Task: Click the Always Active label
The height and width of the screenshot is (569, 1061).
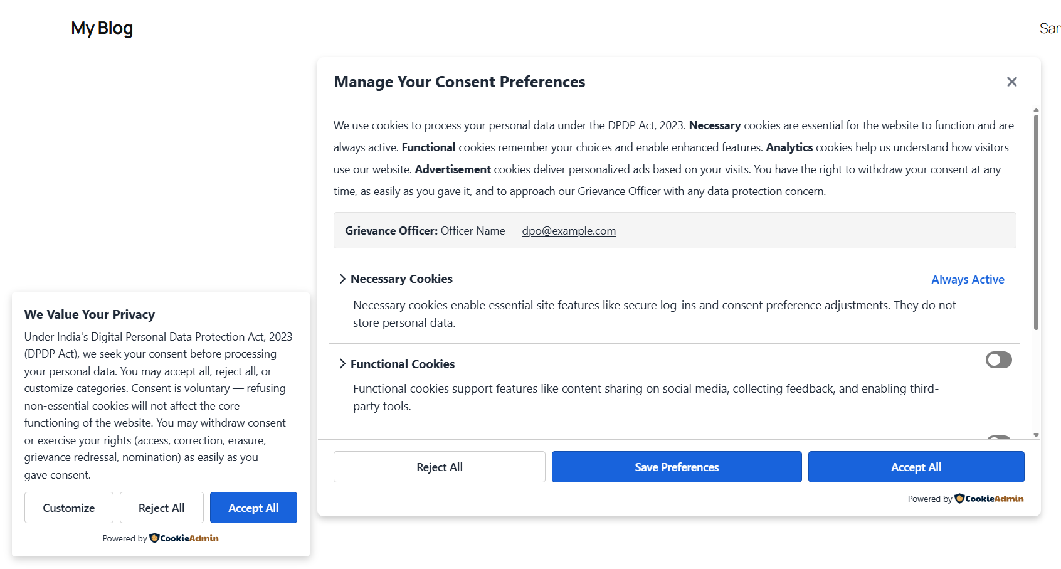Action: pyautogui.click(x=968, y=280)
